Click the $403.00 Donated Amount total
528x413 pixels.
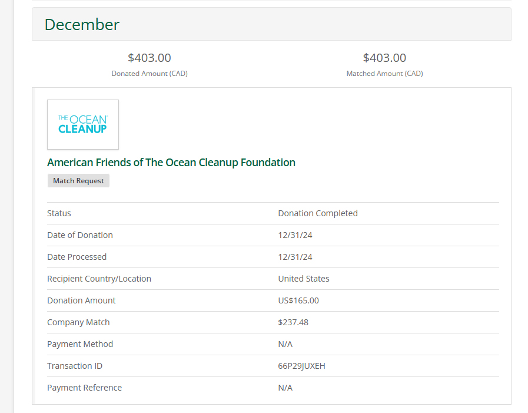point(150,58)
